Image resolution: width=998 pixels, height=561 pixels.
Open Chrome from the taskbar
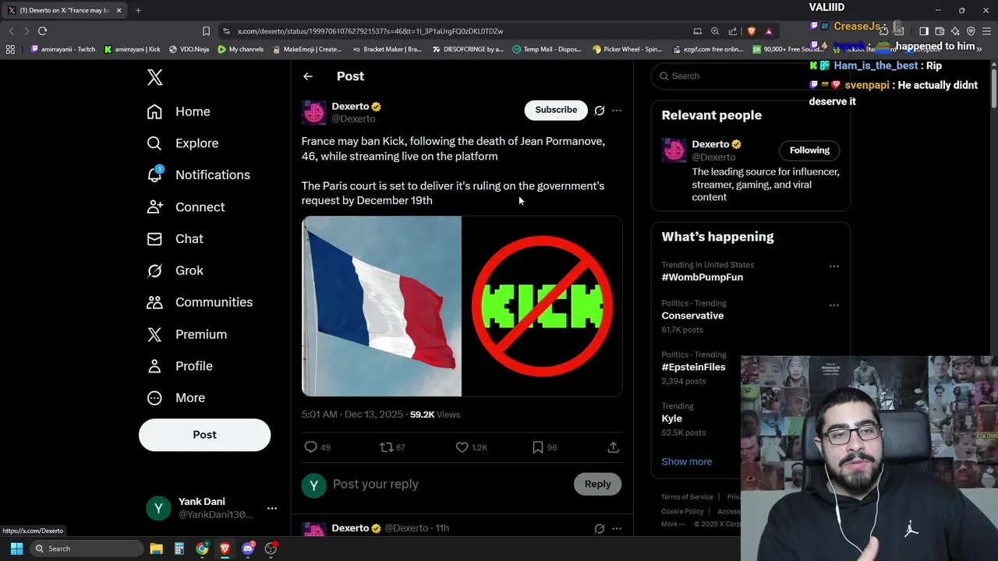(x=202, y=549)
